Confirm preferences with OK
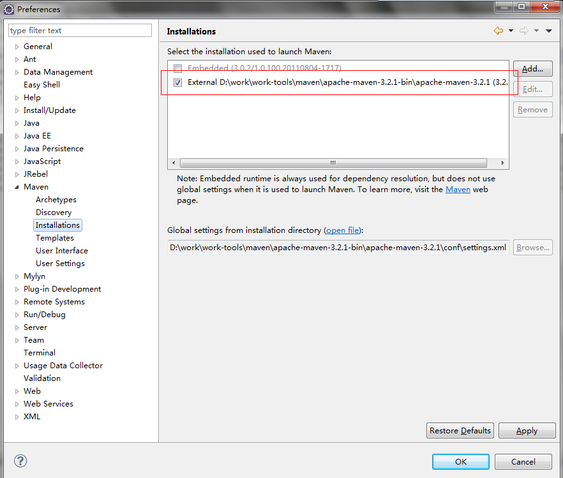The width and height of the screenshot is (563, 478). coord(461,462)
